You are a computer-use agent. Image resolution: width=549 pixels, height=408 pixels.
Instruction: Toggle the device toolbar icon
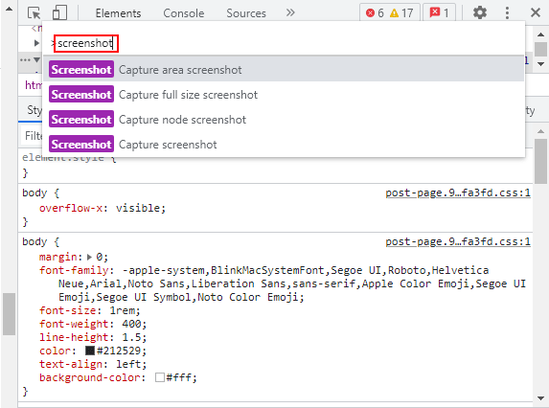(59, 12)
